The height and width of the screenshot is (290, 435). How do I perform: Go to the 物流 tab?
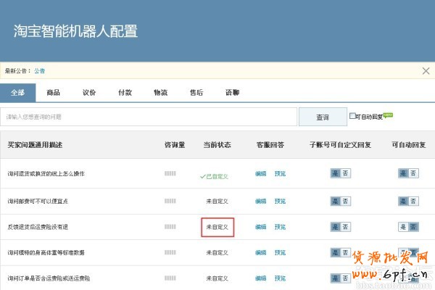click(x=160, y=93)
